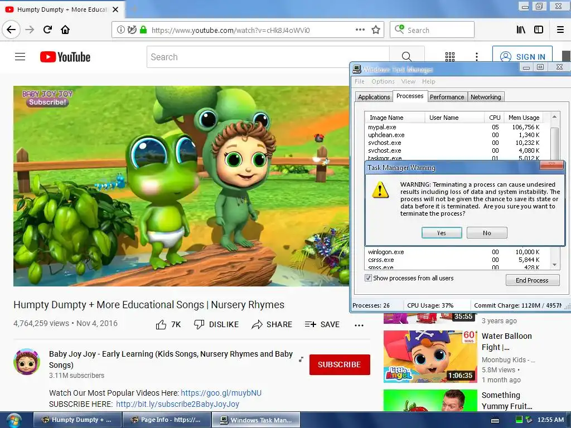The height and width of the screenshot is (428, 571).
Task: Click the green padlock security icon
Action: pyautogui.click(x=143, y=30)
